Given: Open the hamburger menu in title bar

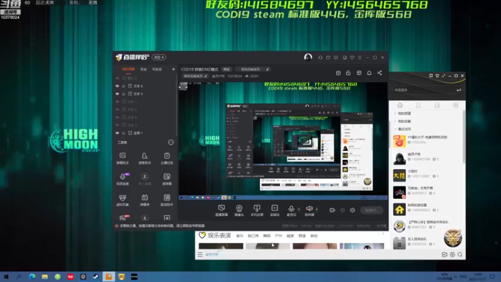Looking at the screenshot, I should pos(359,58).
